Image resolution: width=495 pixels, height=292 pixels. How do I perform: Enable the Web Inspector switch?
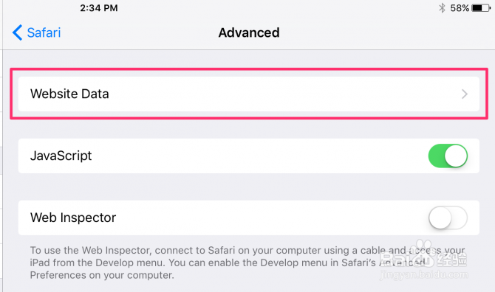coord(448,218)
